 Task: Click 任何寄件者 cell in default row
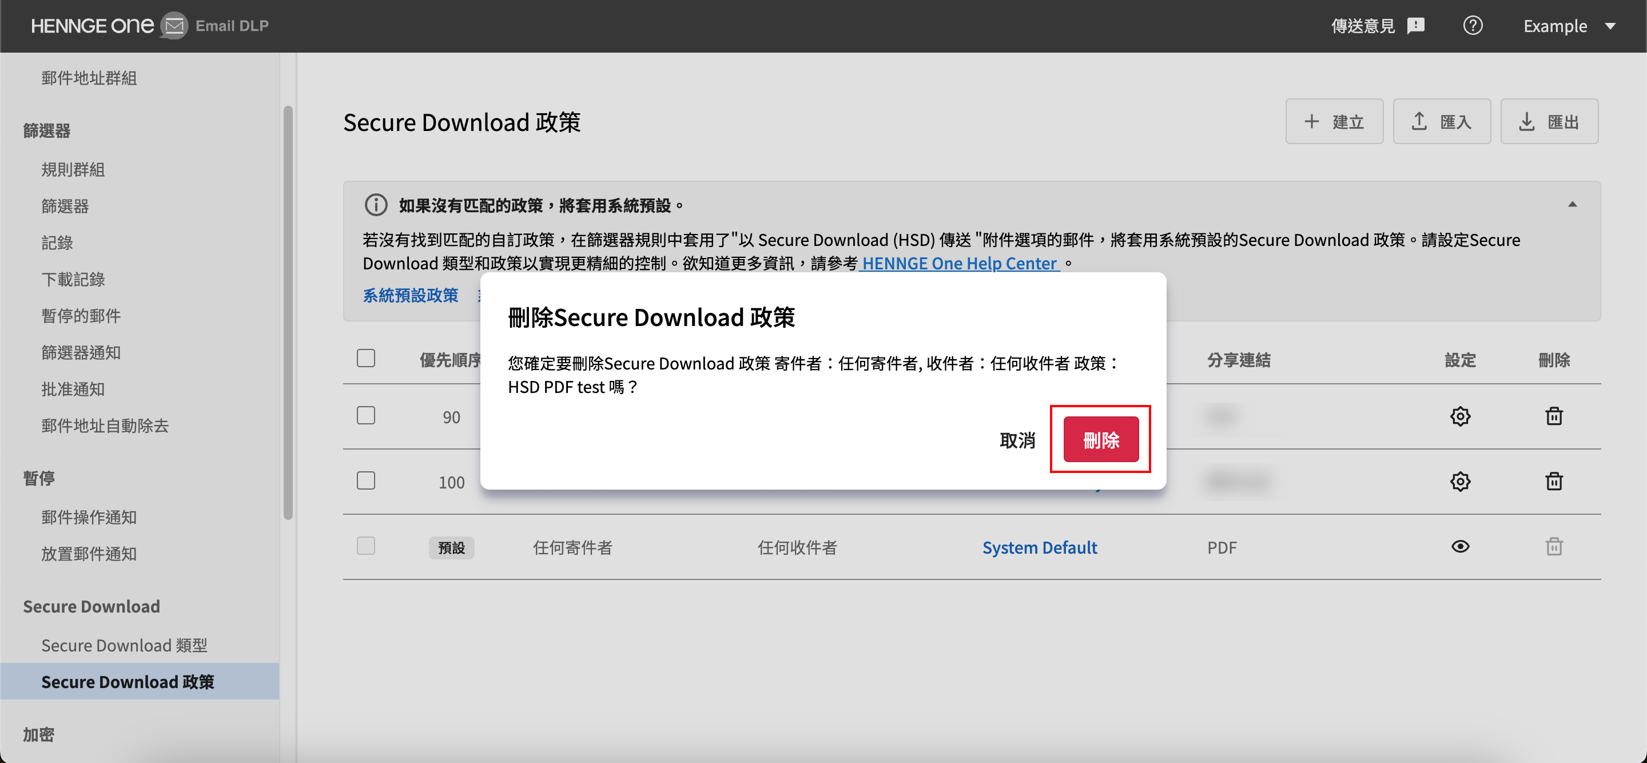[x=572, y=547]
